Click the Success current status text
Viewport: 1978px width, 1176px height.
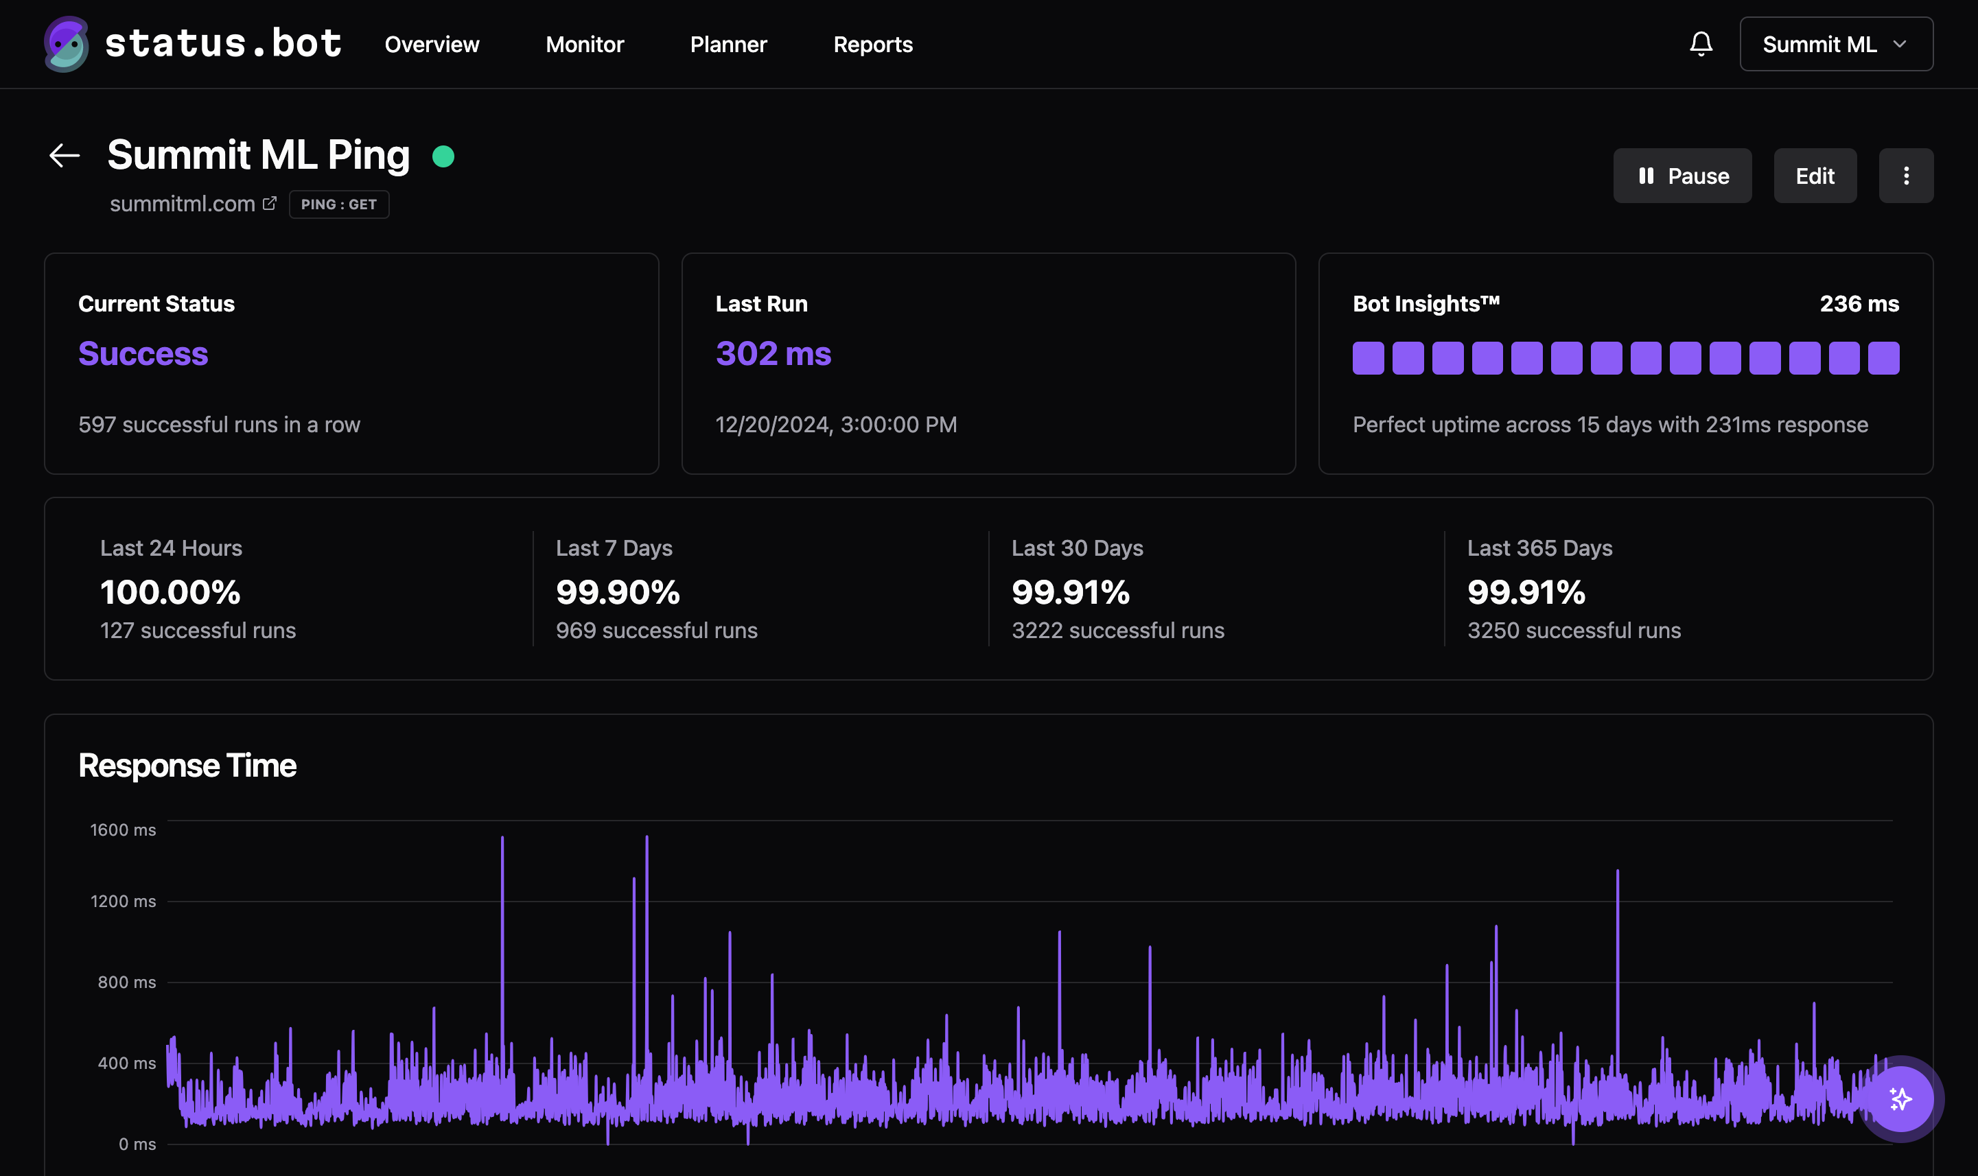coord(143,353)
